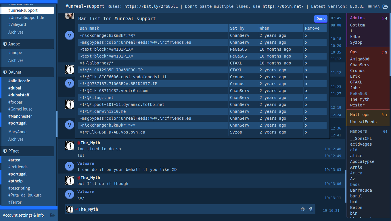Click the shield icon next to DALnet
This screenshot has height=221, width=391.
pyautogui.click(x=5, y=72)
